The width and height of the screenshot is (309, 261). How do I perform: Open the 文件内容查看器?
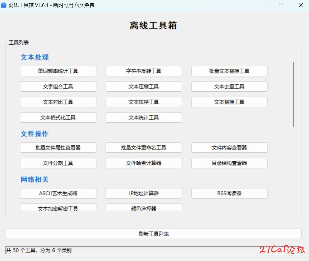point(229,148)
